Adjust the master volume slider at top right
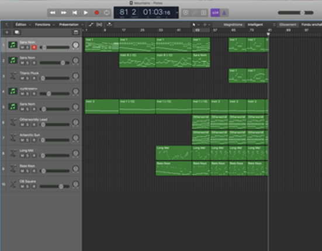 [296, 13]
